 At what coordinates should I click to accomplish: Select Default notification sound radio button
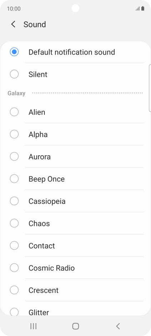(x=14, y=52)
